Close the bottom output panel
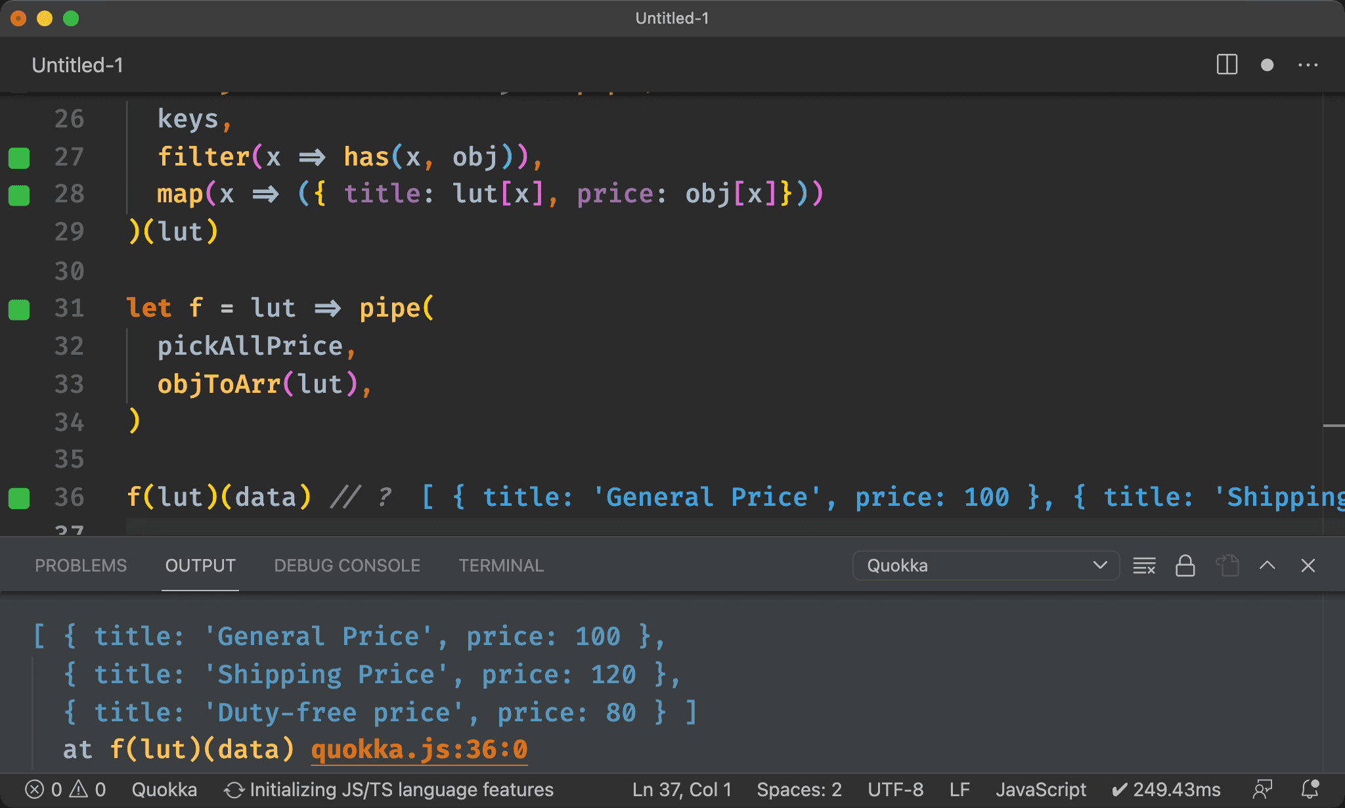 coord(1308,566)
